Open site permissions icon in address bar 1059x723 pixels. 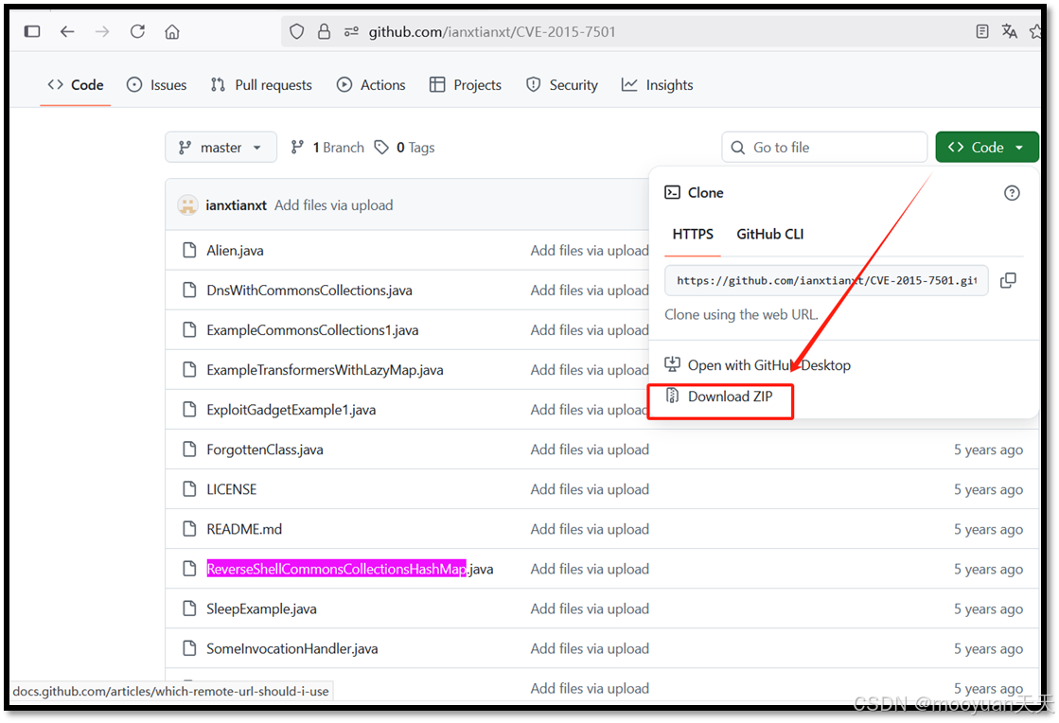pos(351,31)
